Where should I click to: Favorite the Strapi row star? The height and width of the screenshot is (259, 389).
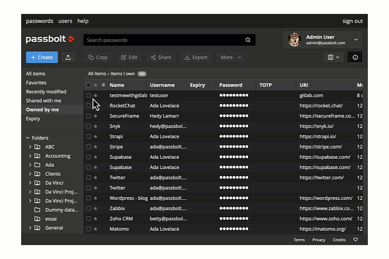[x=96, y=137]
